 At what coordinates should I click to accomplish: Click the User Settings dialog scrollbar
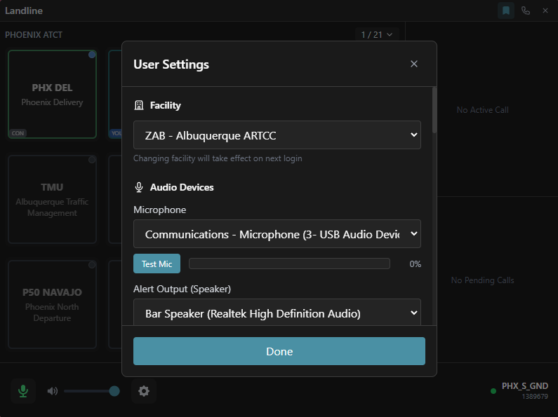click(434, 110)
